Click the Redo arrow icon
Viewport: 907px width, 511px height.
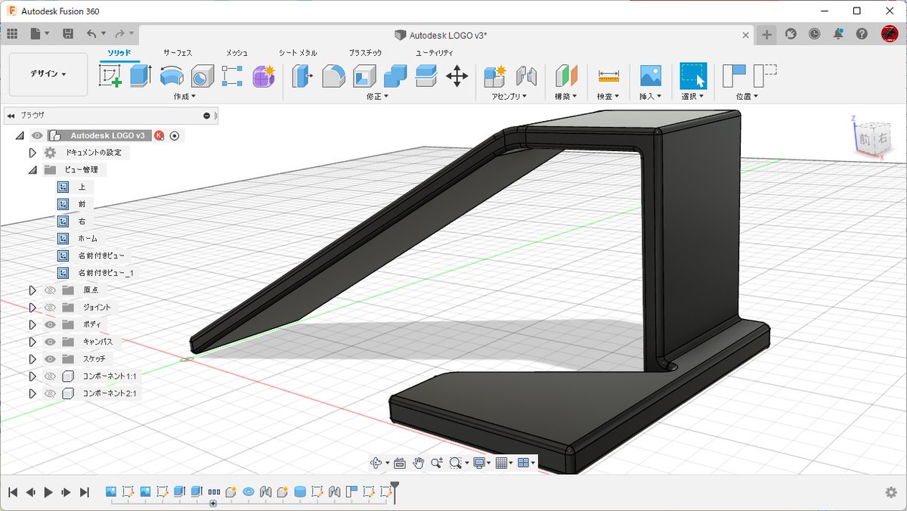(119, 34)
